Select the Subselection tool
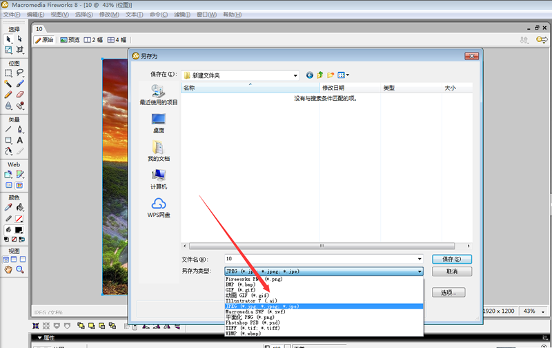This screenshot has width=552, height=348. point(20,39)
